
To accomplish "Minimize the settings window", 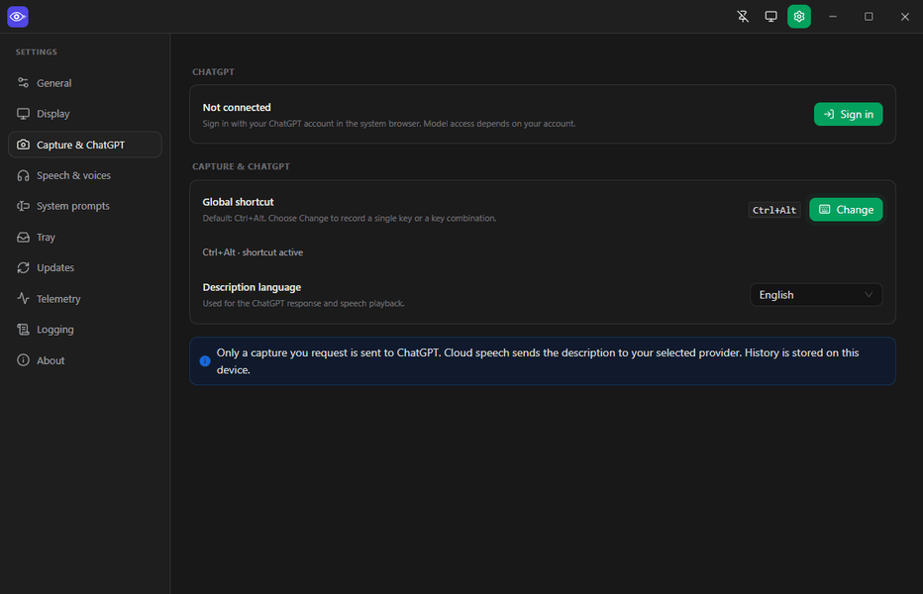I will (x=832, y=17).
